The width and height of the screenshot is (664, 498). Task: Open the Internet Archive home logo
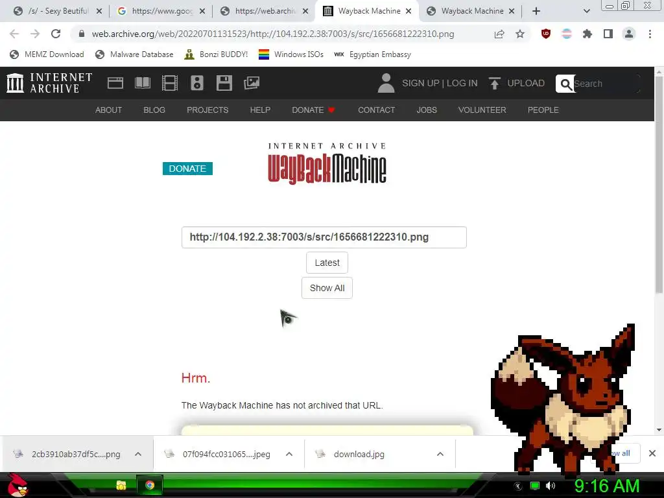click(49, 83)
